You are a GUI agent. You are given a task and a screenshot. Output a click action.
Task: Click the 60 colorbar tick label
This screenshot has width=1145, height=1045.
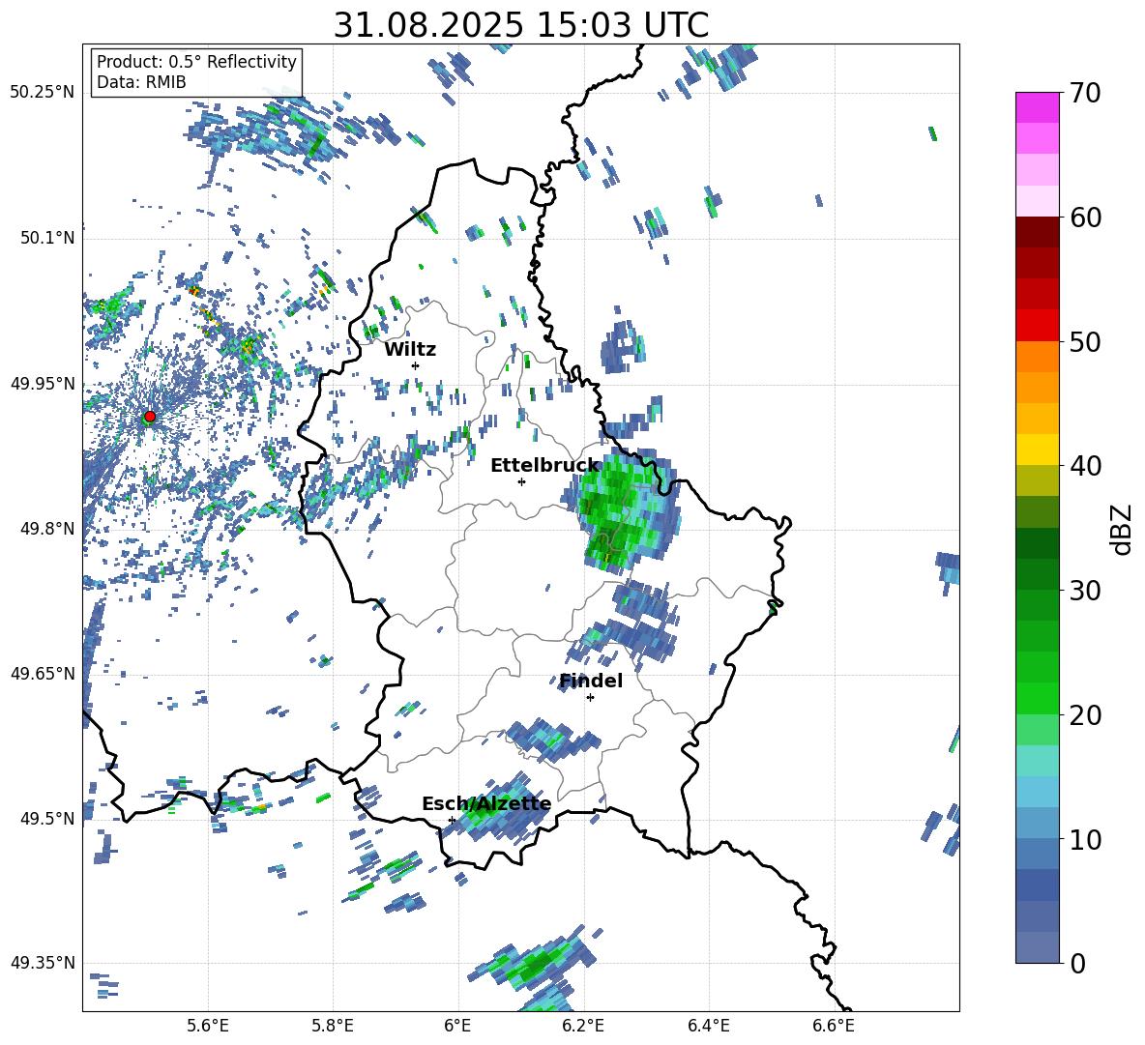click(1085, 218)
